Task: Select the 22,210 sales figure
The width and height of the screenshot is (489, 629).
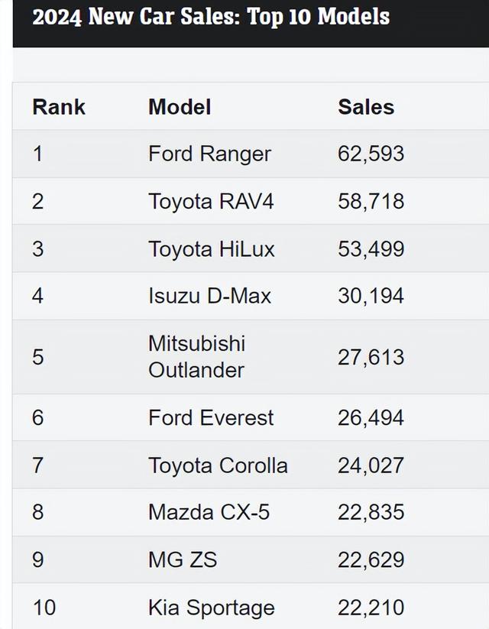Action: click(x=371, y=608)
